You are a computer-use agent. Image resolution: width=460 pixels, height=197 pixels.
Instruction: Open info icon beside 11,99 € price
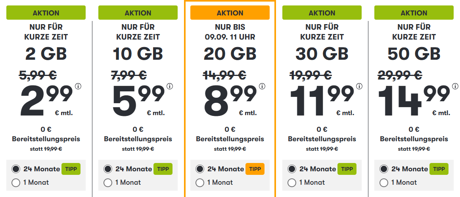coord(359,86)
